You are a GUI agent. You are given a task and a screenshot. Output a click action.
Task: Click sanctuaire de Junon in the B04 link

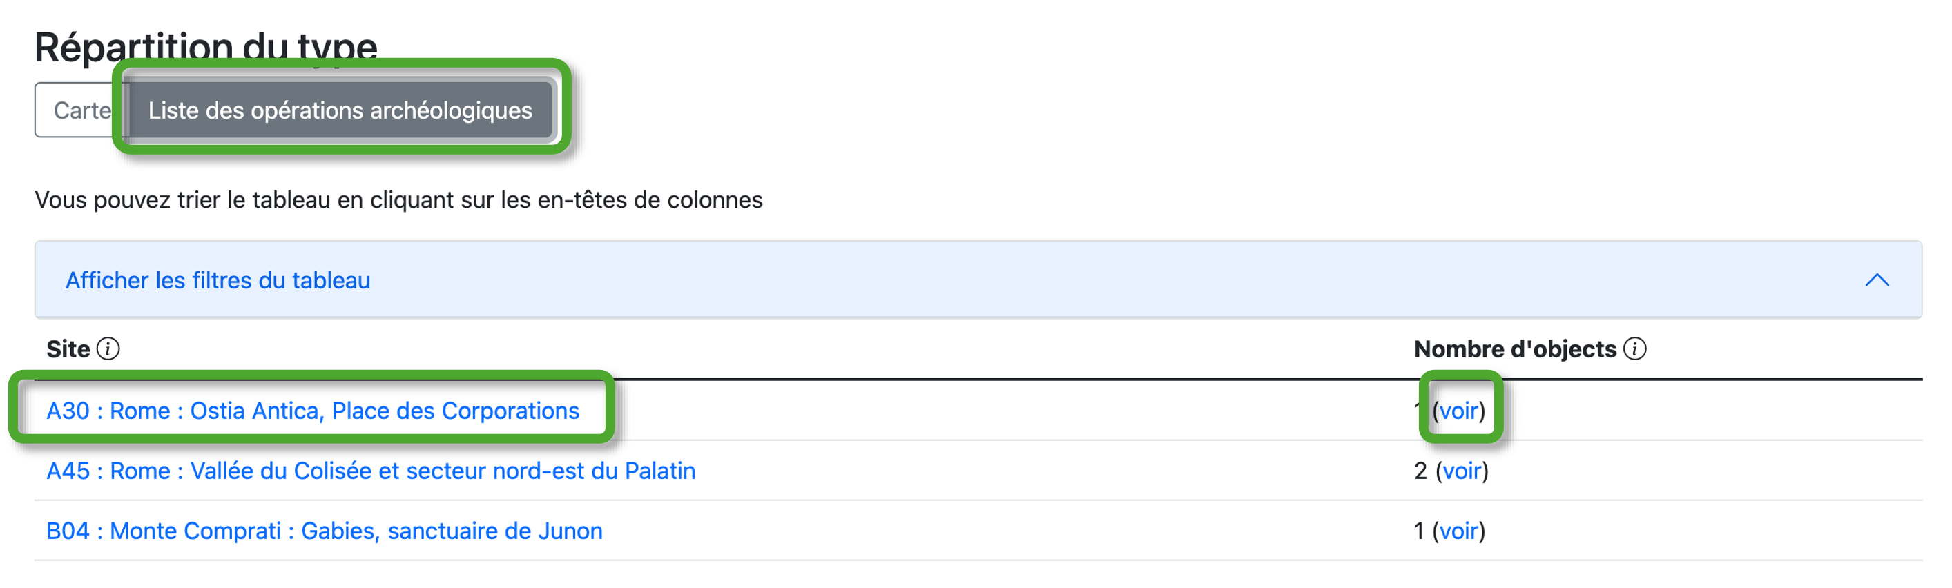click(494, 531)
